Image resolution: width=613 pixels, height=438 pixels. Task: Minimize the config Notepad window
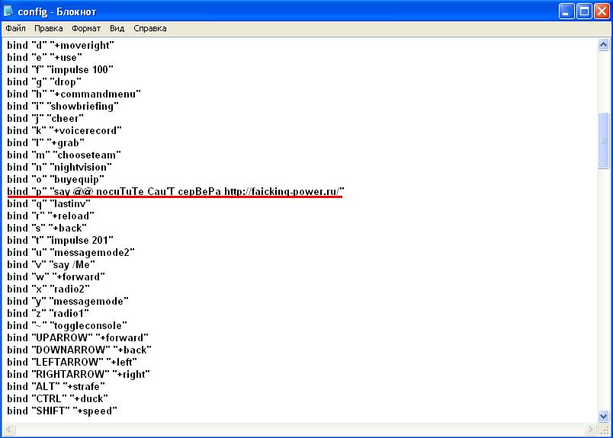tap(565, 11)
